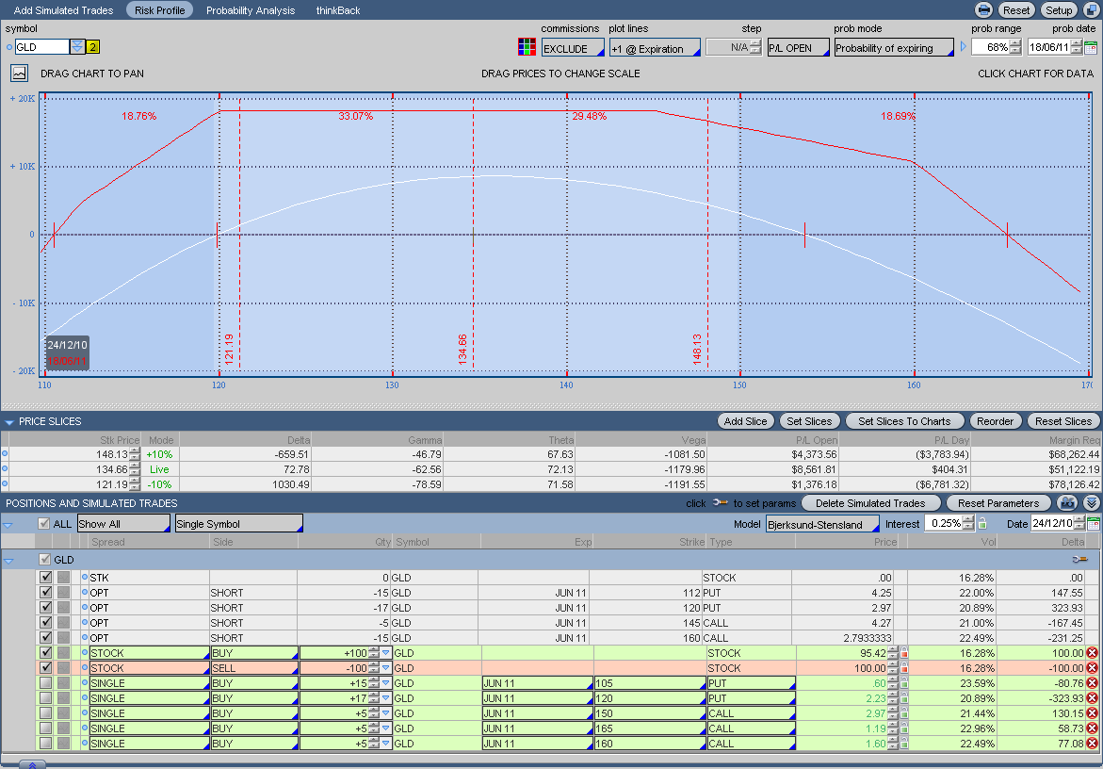
Task: Uncheck the STOCK SELL simulated trade
Action: coord(45,668)
